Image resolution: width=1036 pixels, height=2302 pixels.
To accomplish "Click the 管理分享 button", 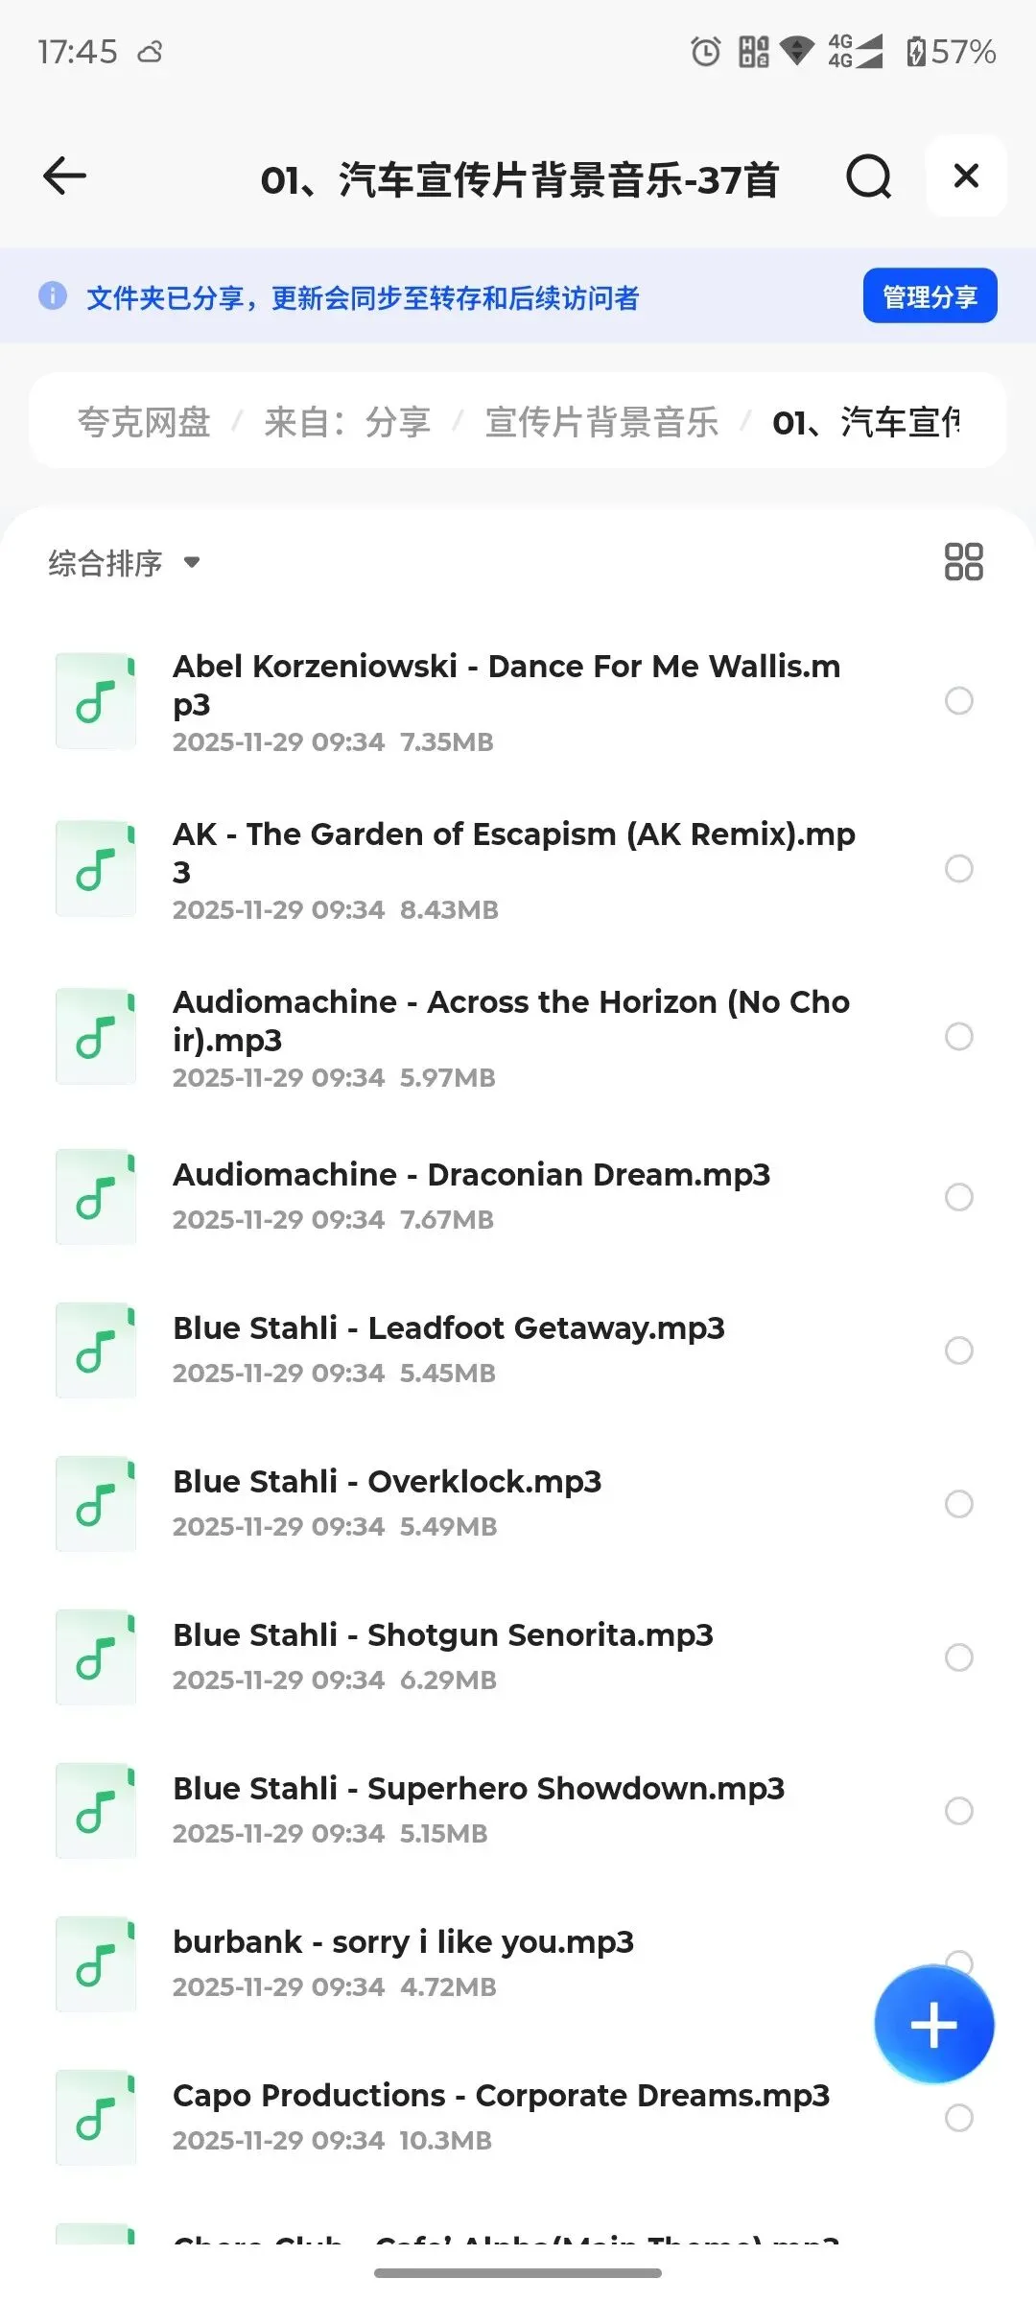I will tap(930, 296).
